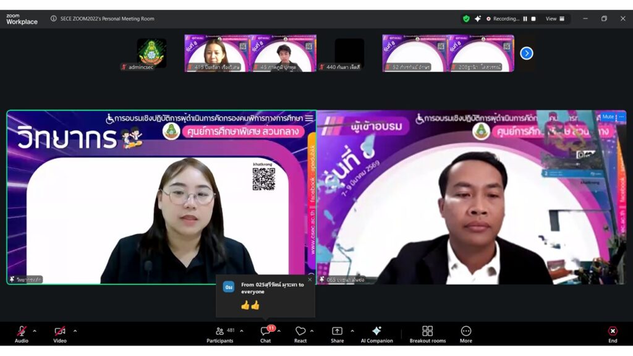Open AI Companion

coord(376,331)
